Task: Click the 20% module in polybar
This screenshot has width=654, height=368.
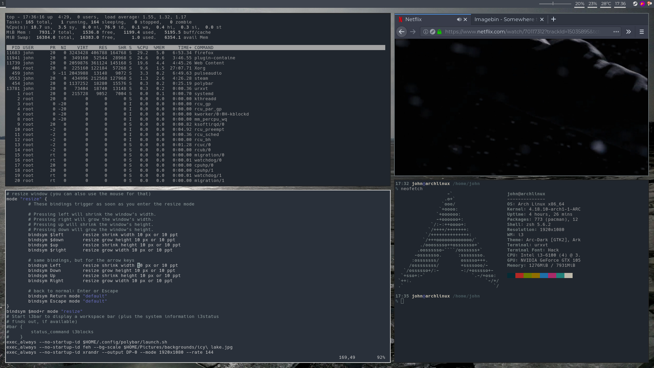Action: pos(580,4)
